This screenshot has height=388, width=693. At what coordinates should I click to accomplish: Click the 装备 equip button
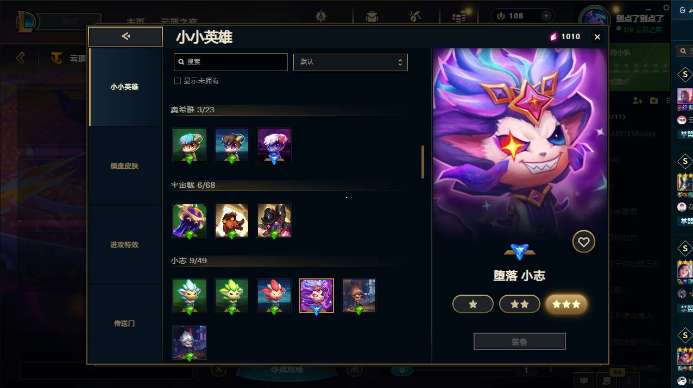520,342
